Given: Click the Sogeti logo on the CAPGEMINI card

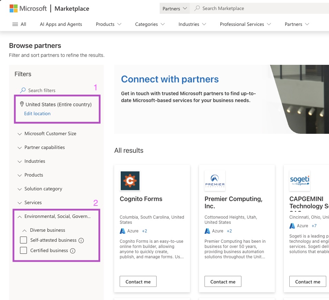Looking at the screenshot, I should click(x=300, y=180).
